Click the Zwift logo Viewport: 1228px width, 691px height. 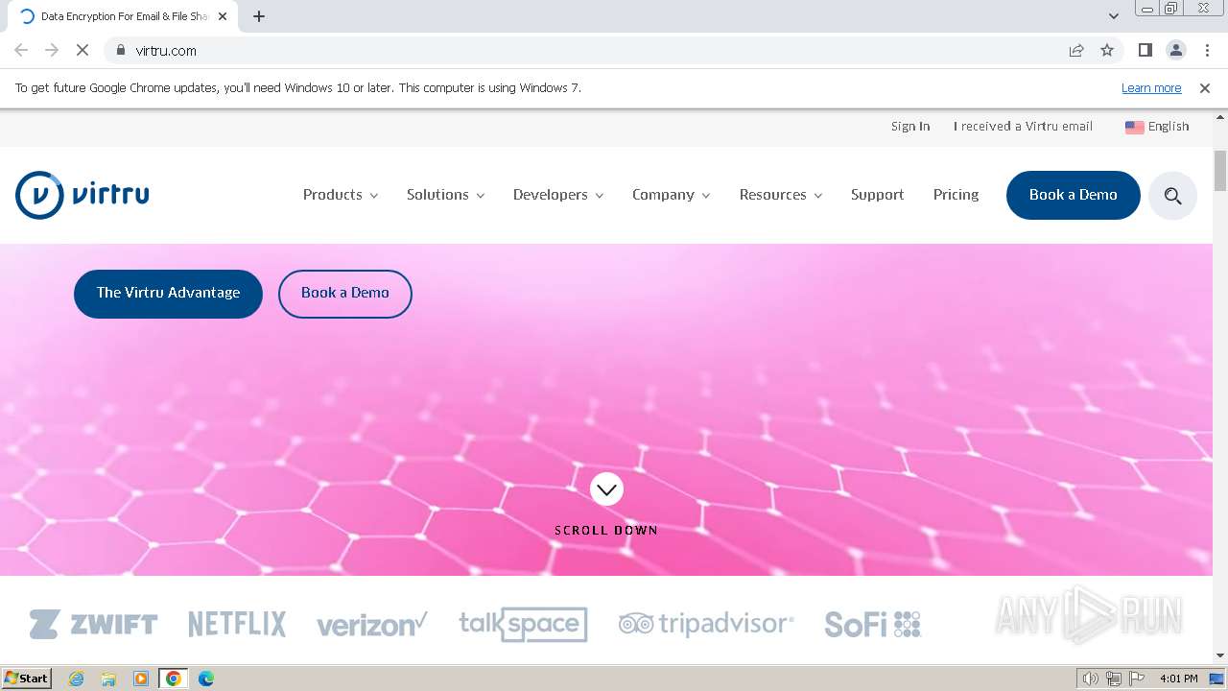click(x=93, y=624)
